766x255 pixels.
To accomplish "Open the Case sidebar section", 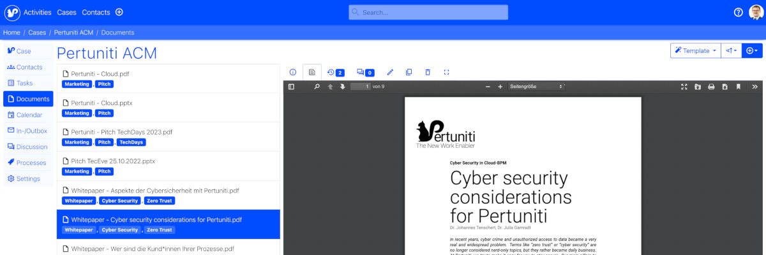I will point(28,51).
